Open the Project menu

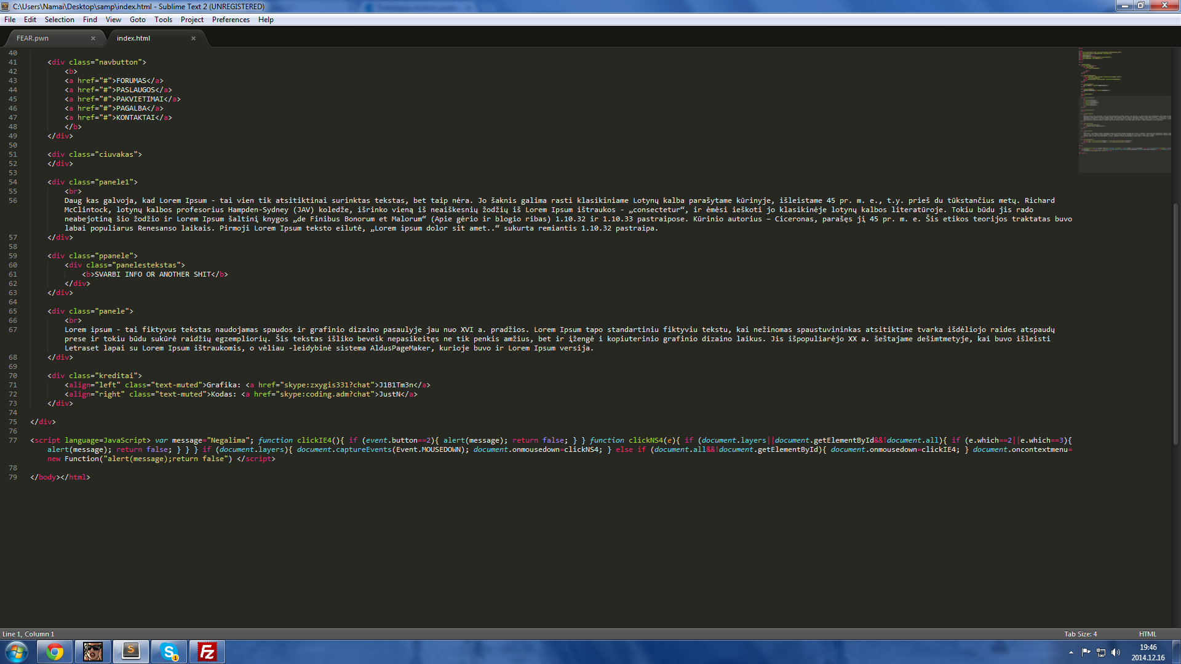click(192, 20)
